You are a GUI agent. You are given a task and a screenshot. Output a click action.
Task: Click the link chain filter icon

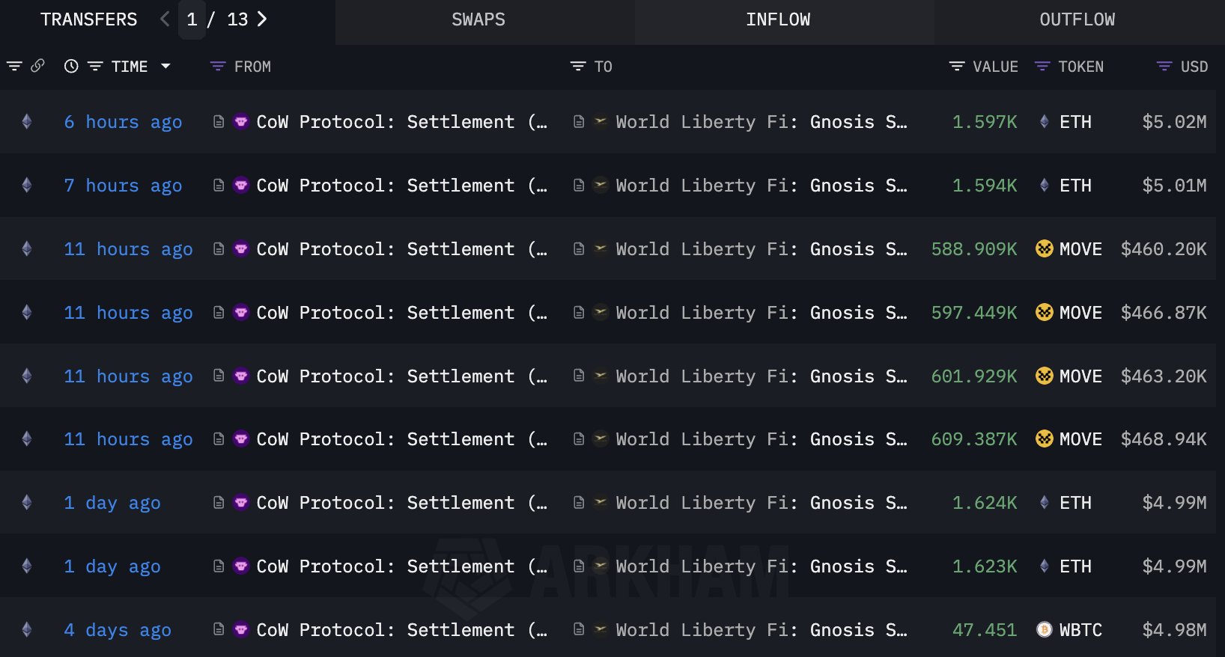pos(37,66)
